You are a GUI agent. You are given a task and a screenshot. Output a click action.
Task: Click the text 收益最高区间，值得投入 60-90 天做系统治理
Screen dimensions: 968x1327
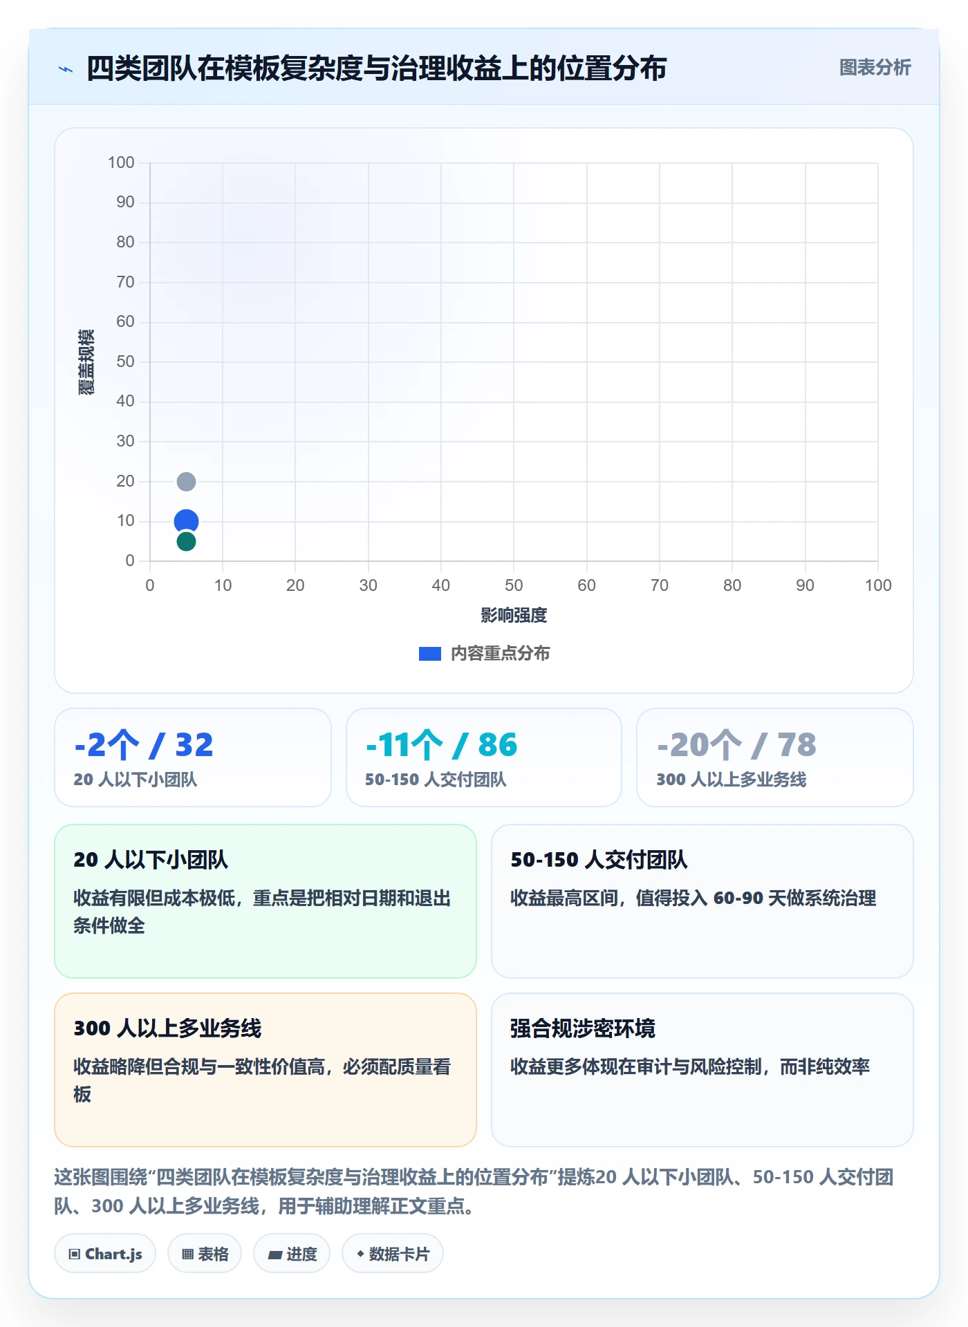pos(694,898)
